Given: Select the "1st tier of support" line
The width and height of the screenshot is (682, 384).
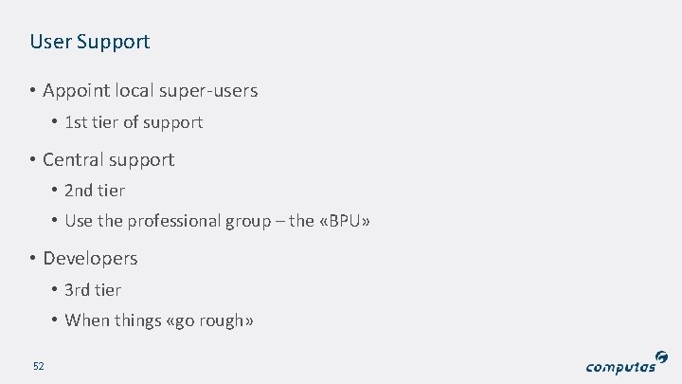Looking at the screenshot, I should click(x=134, y=122).
